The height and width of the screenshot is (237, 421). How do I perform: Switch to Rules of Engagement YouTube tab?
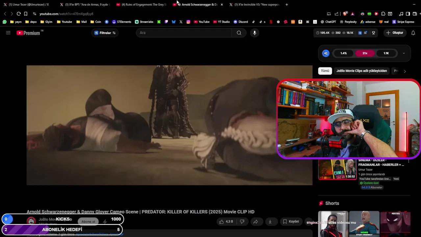(x=141, y=5)
